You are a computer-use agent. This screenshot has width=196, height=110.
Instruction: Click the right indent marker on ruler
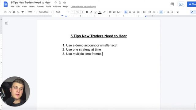145,16
